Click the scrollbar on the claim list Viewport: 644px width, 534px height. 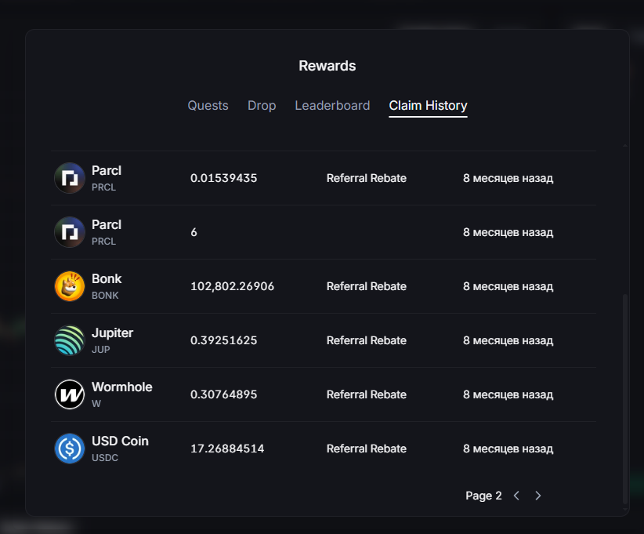click(625, 399)
